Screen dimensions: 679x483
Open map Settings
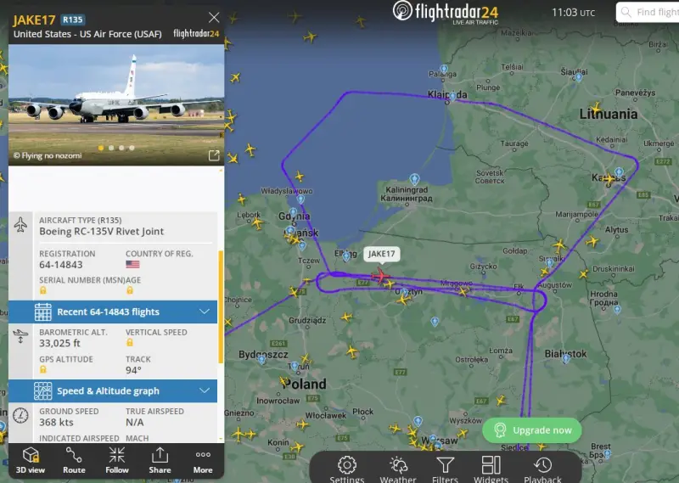(347, 469)
